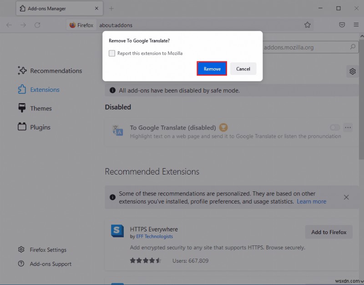Screen dimensions: 364x285
Task: Select the Extensions puzzle-piece sidebar icon
Action: pyautogui.click(x=22, y=90)
